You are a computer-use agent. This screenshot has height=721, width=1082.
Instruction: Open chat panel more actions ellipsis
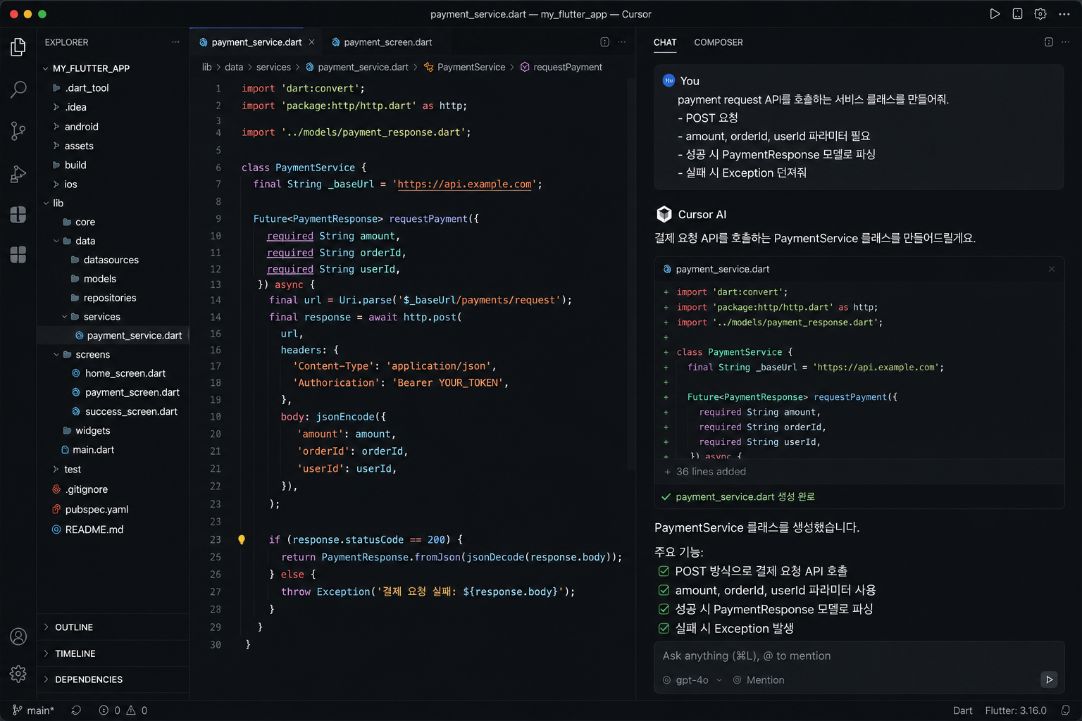(x=1065, y=42)
